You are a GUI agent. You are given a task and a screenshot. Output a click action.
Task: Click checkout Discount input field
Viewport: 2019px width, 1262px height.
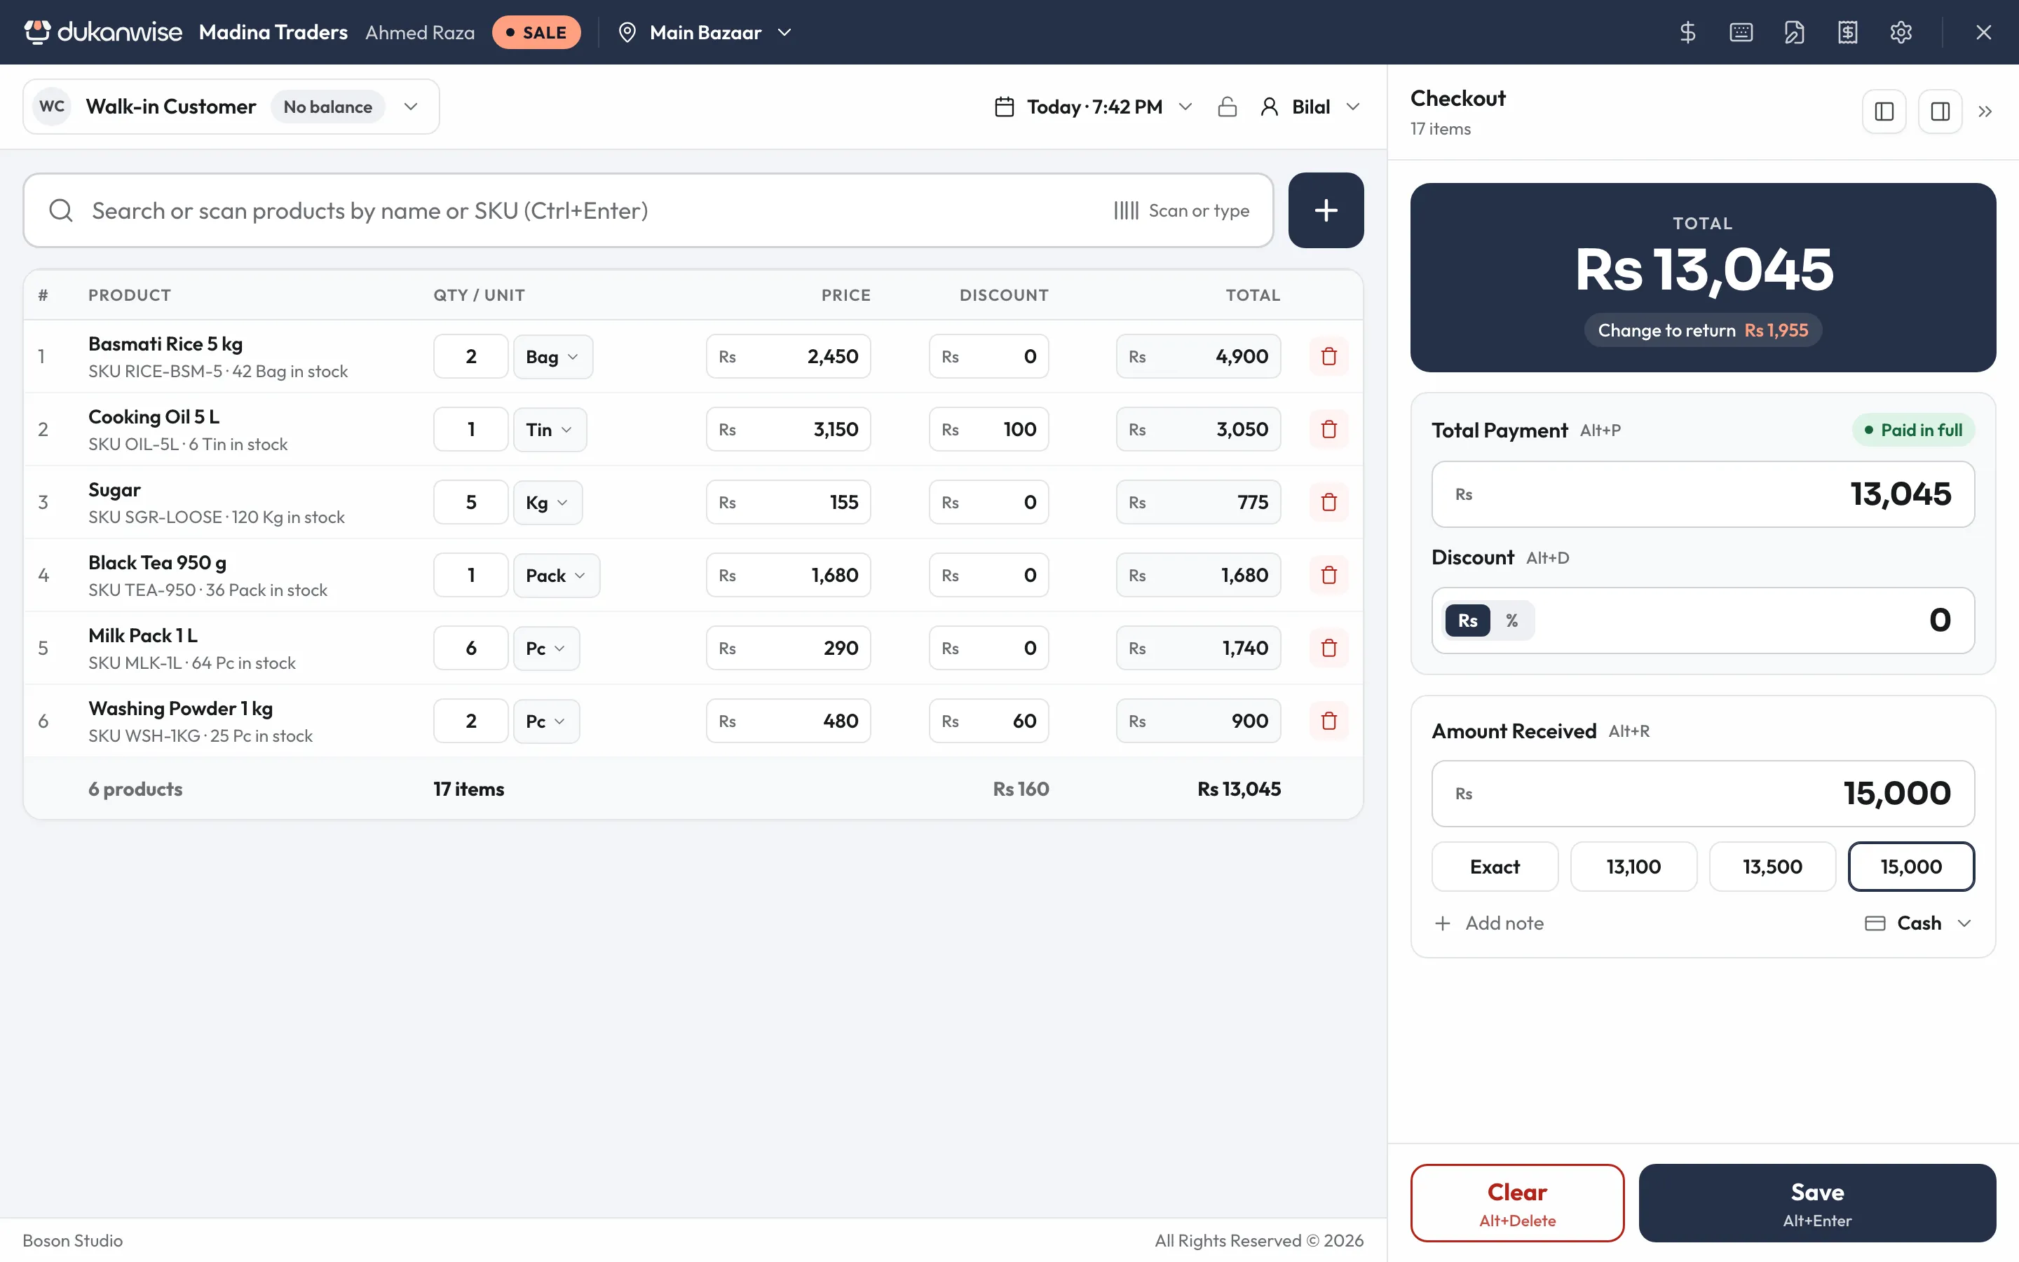click(1703, 620)
